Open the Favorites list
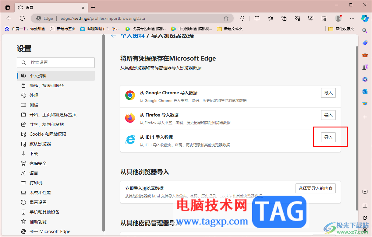 click(270, 18)
